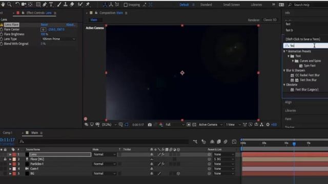
Task: Unlock the Floor [BG] layer
Action: pos(5,159)
